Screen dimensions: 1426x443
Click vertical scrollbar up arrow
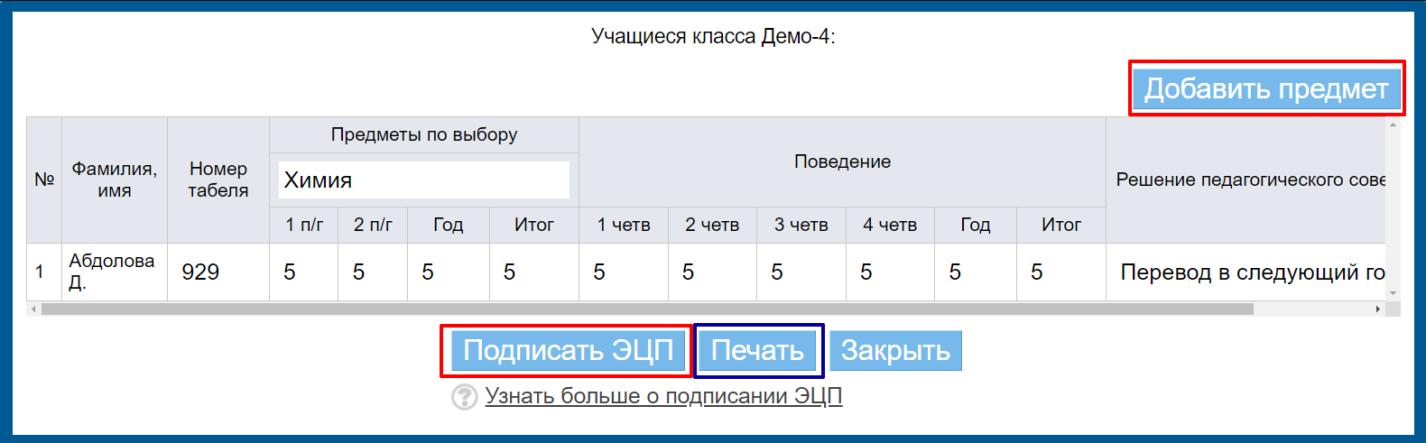(x=1393, y=125)
